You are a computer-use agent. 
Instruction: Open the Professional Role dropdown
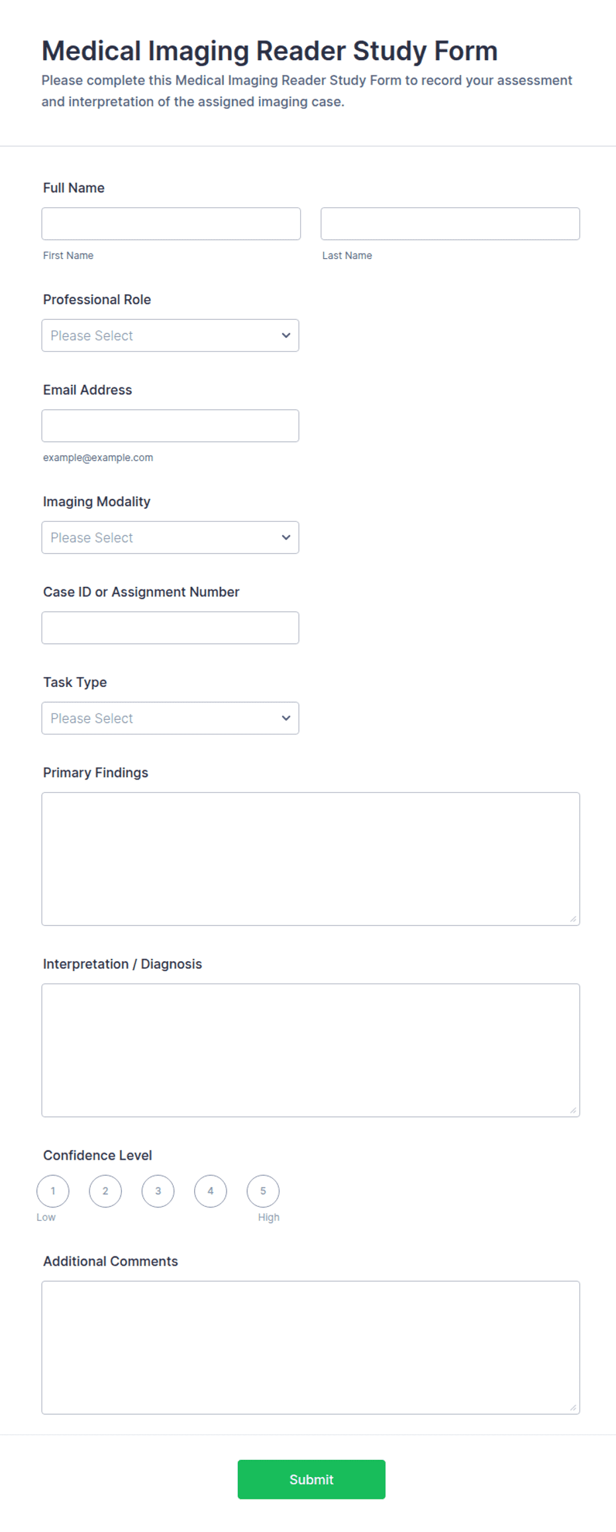point(170,336)
